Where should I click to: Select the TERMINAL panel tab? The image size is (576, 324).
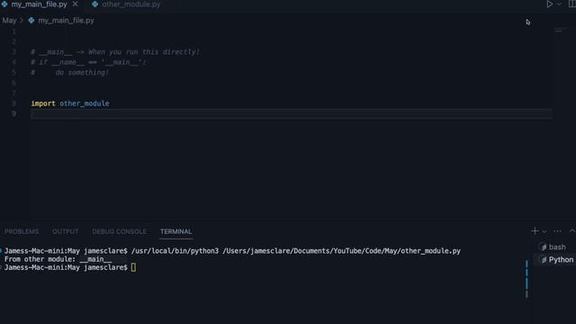pyautogui.click(x=176, y=231)
